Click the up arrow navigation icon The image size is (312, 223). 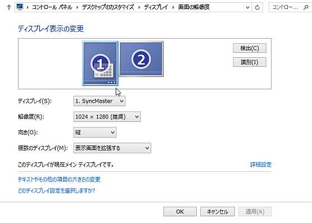tap(9, 7)
